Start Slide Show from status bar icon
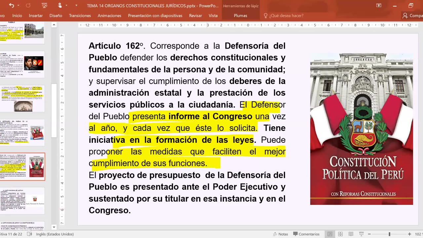 pos(361,234)
